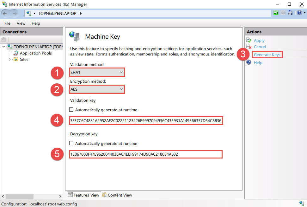Image resolution: width=307 pixels, height=207 pixels.
Task: Open the Help question-mark toolbar icon
Action: click(299, 13)
